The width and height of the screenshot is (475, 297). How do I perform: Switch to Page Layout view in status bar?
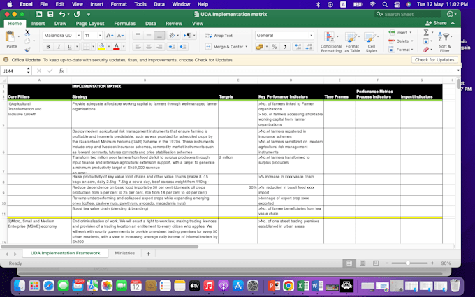363,263
